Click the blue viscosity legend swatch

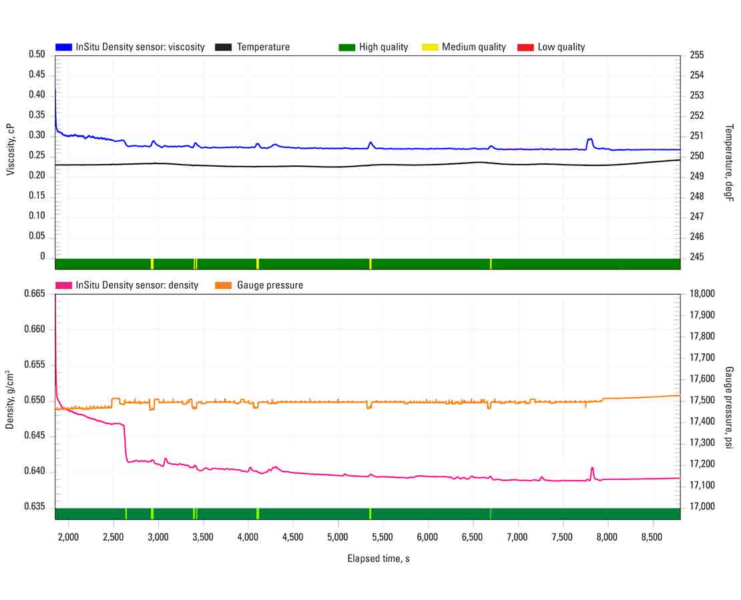(x=64, y=47)
